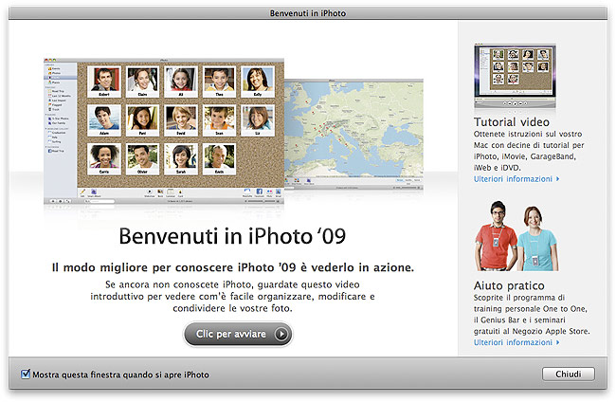Image resolution: width=616 pixels, height=402 pixels.
Task: Click the 'Aiuto pratico' heading
Action: click(511, 285)
